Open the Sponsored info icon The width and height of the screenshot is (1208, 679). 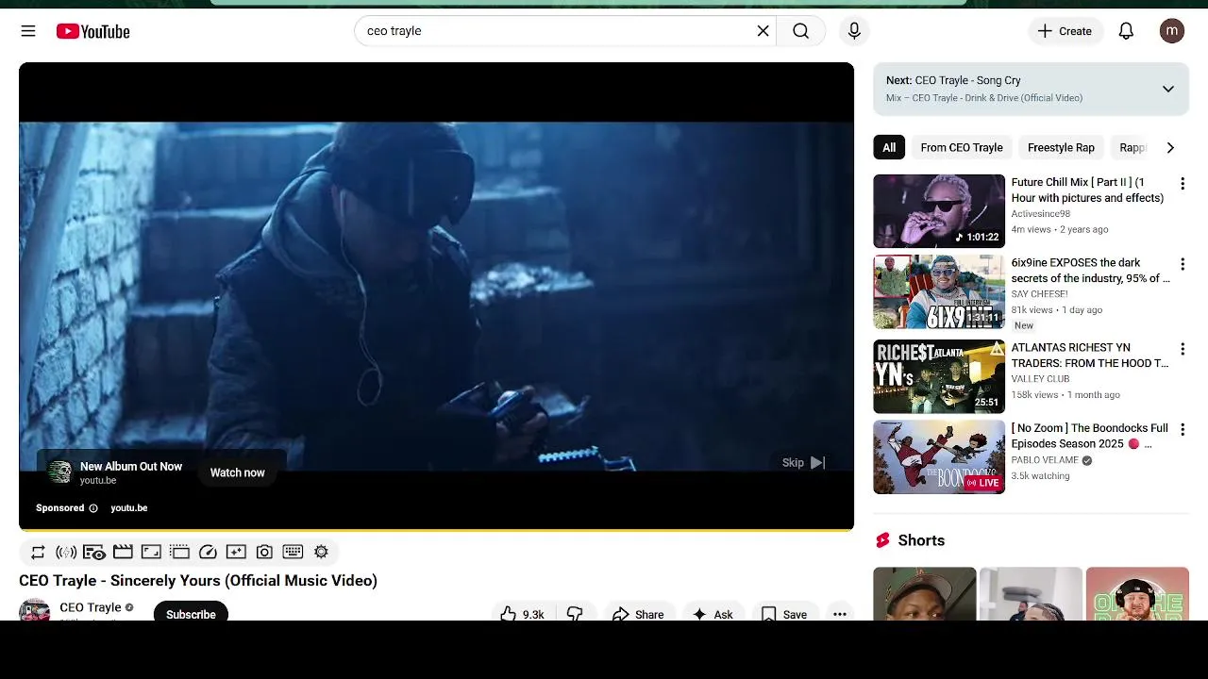[x=92, y=508]
